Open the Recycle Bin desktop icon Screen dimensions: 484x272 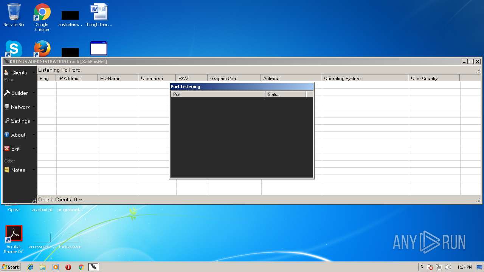(14, 15)
